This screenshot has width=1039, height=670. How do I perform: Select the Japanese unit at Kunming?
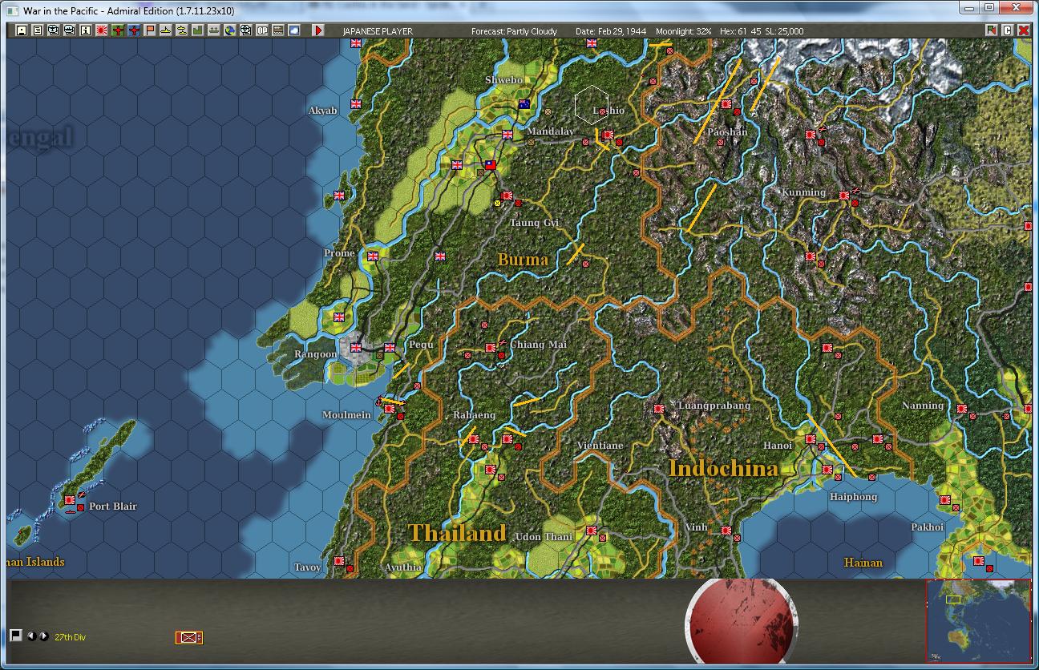[843, 196]
